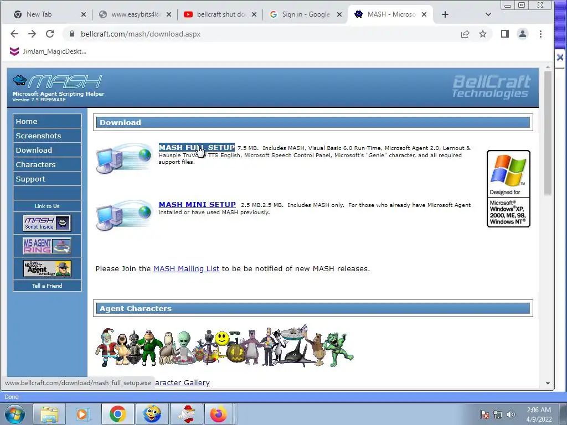The height and width of the screenshot is (425, 567).
Task: Download MASH FULL SETUP
Action: (x=197, y=147)
